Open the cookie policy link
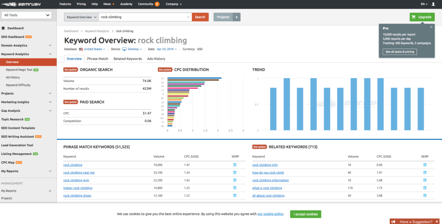Screen dimensions: 442x224 point(270,214)
